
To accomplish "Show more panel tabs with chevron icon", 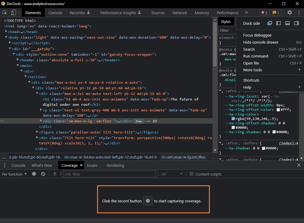I will tap(246, 13).
